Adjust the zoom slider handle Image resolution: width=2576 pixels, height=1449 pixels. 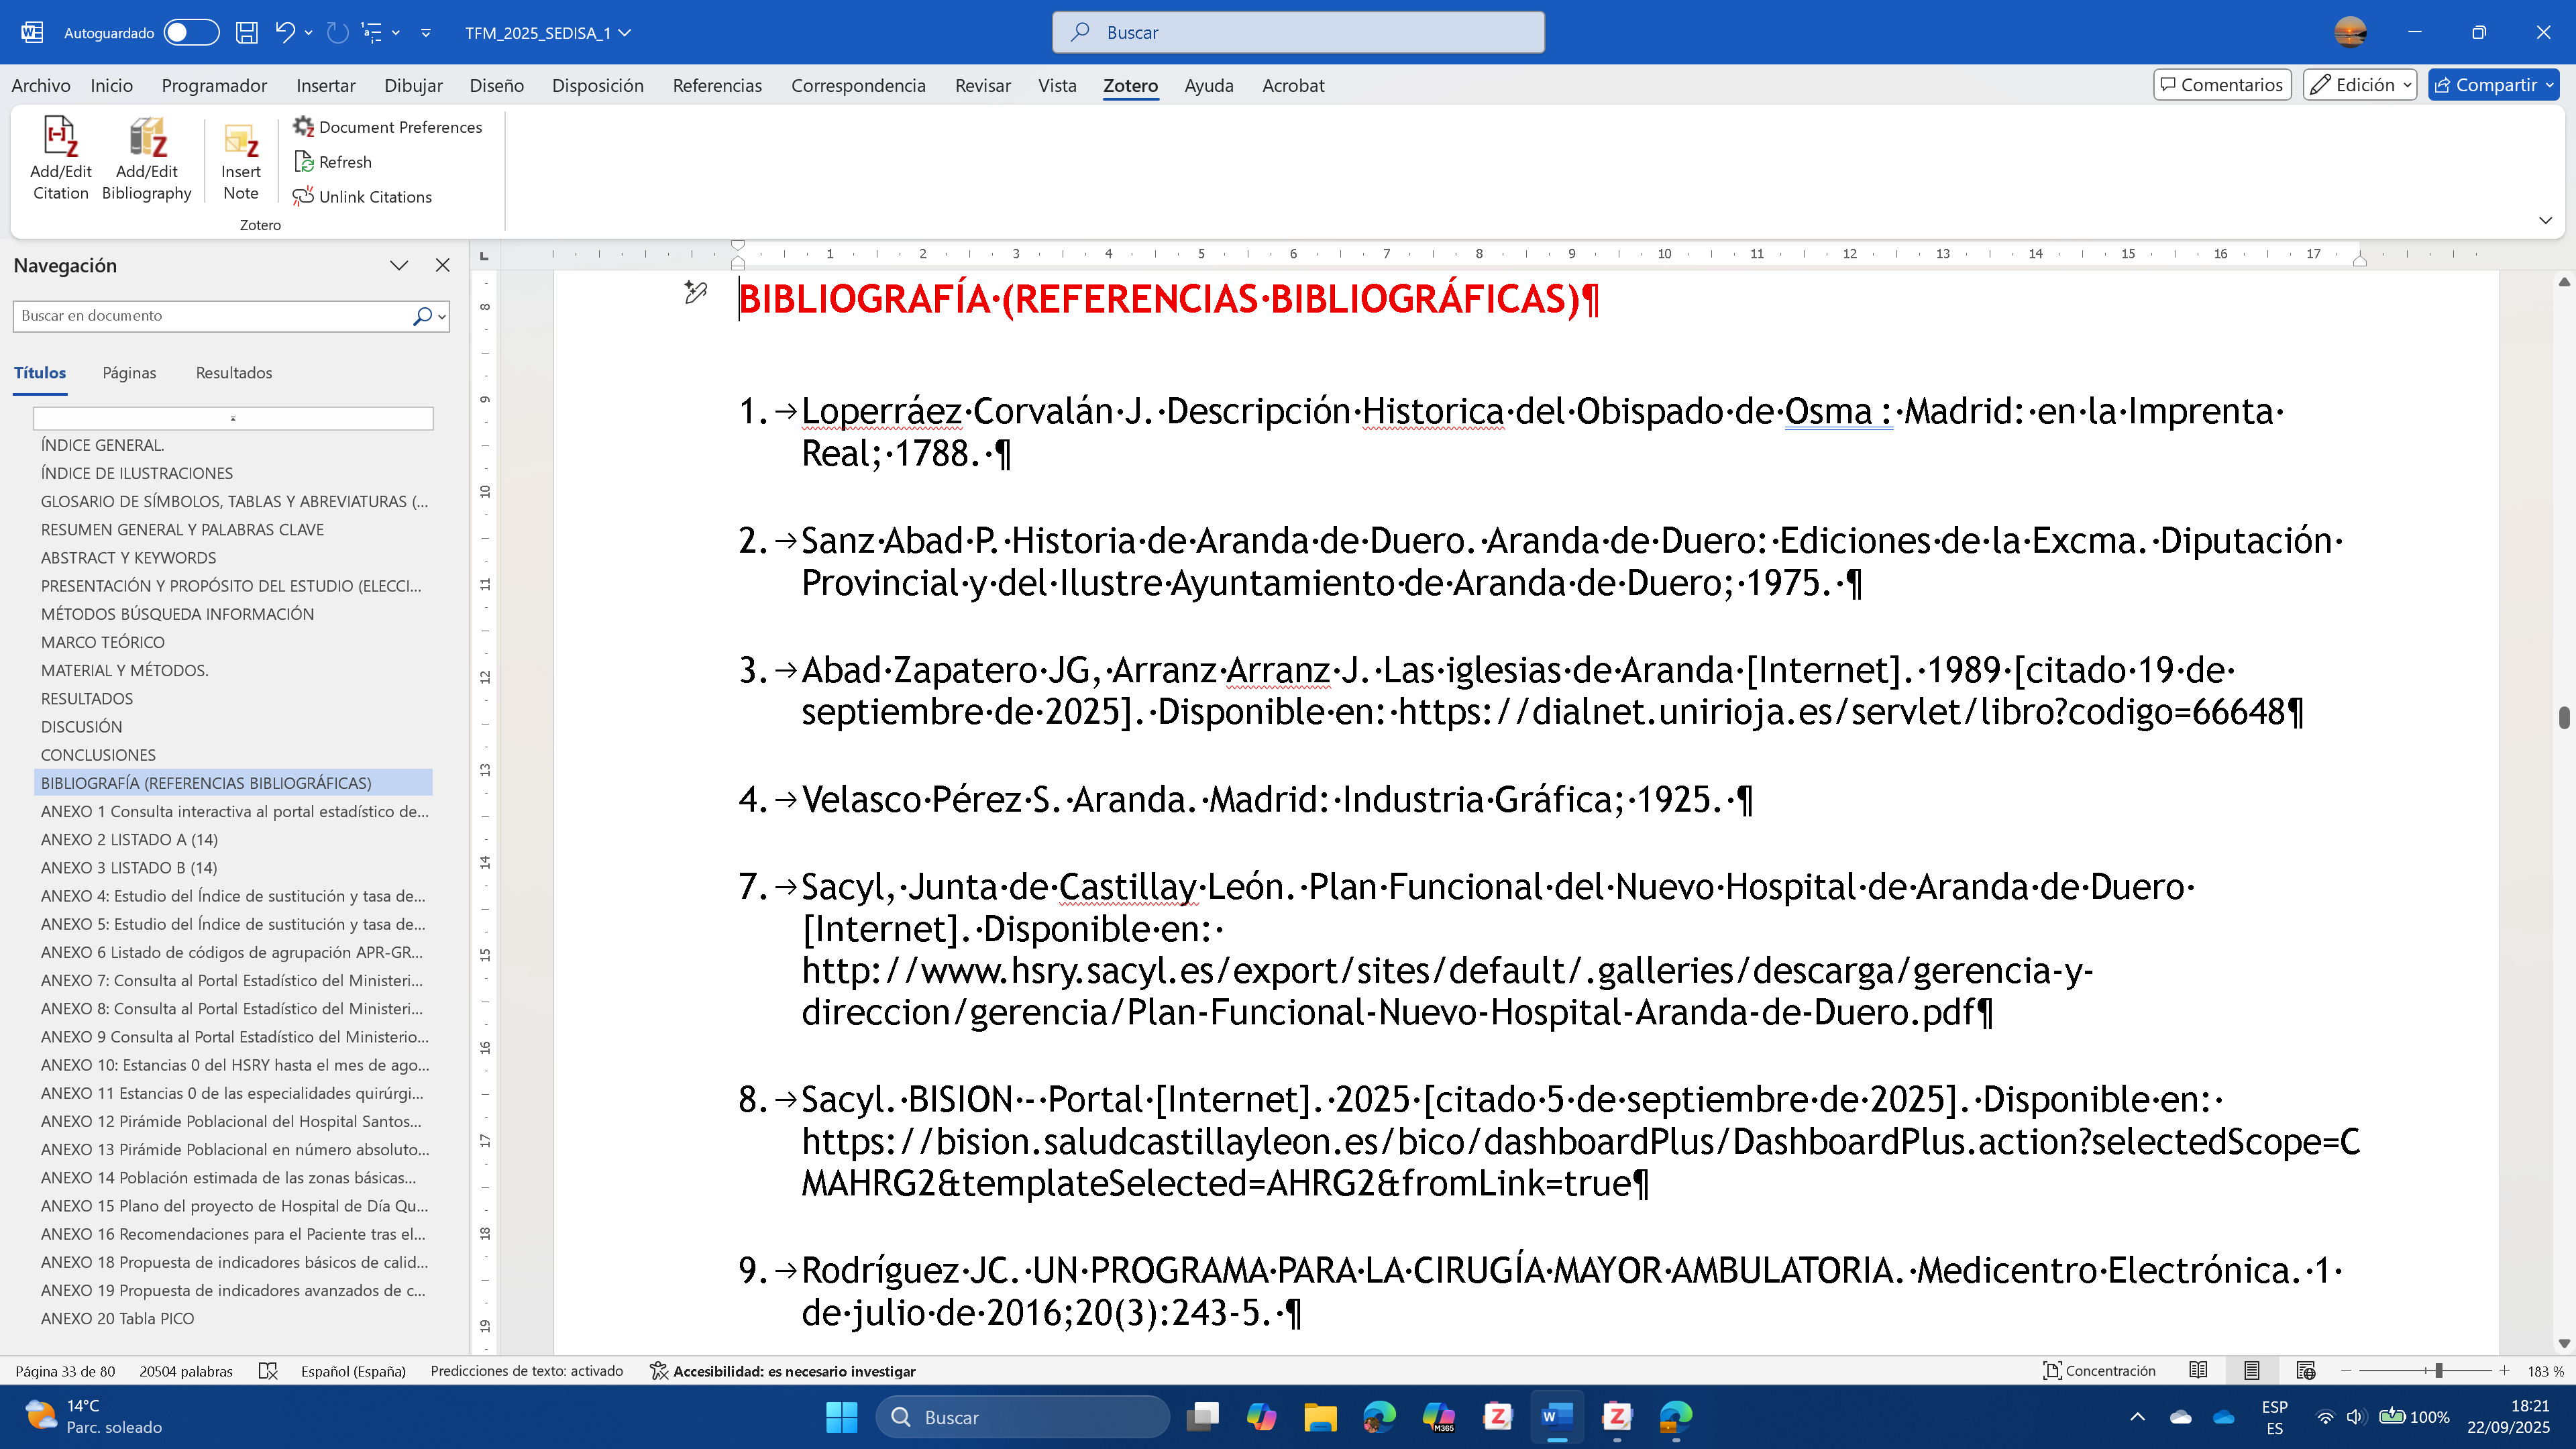(2438, 1371)
